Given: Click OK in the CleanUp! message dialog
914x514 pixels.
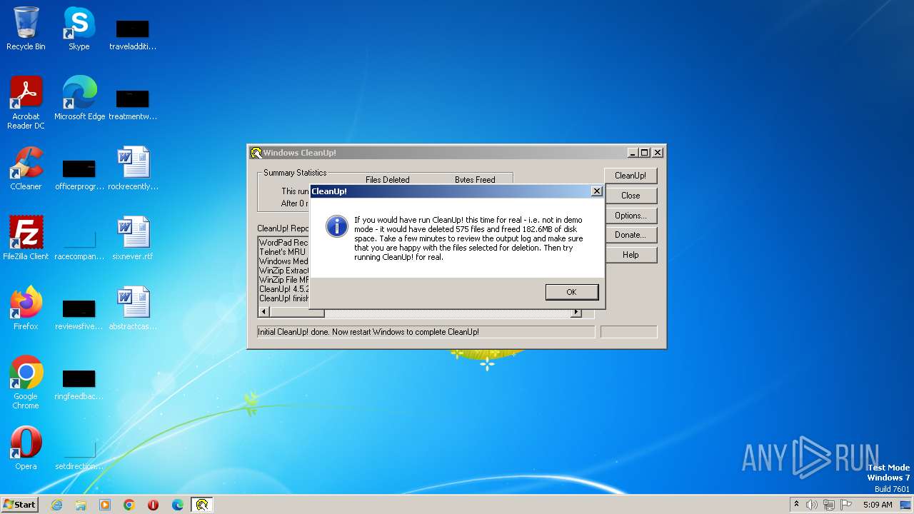Looking at the screenshot, I should tap(571, 292).
